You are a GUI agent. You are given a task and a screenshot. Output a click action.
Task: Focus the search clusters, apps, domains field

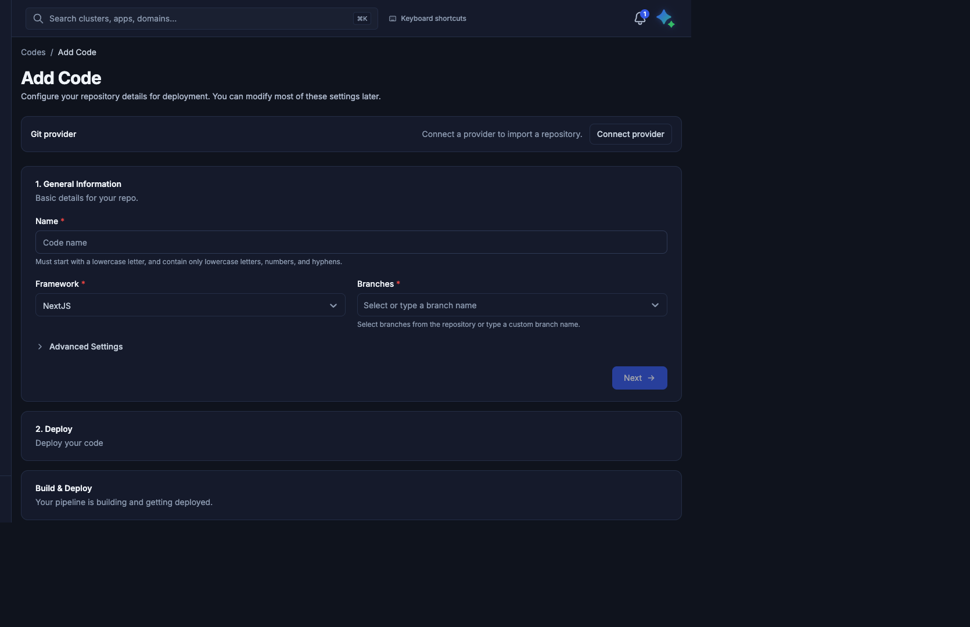click(202, 19)
